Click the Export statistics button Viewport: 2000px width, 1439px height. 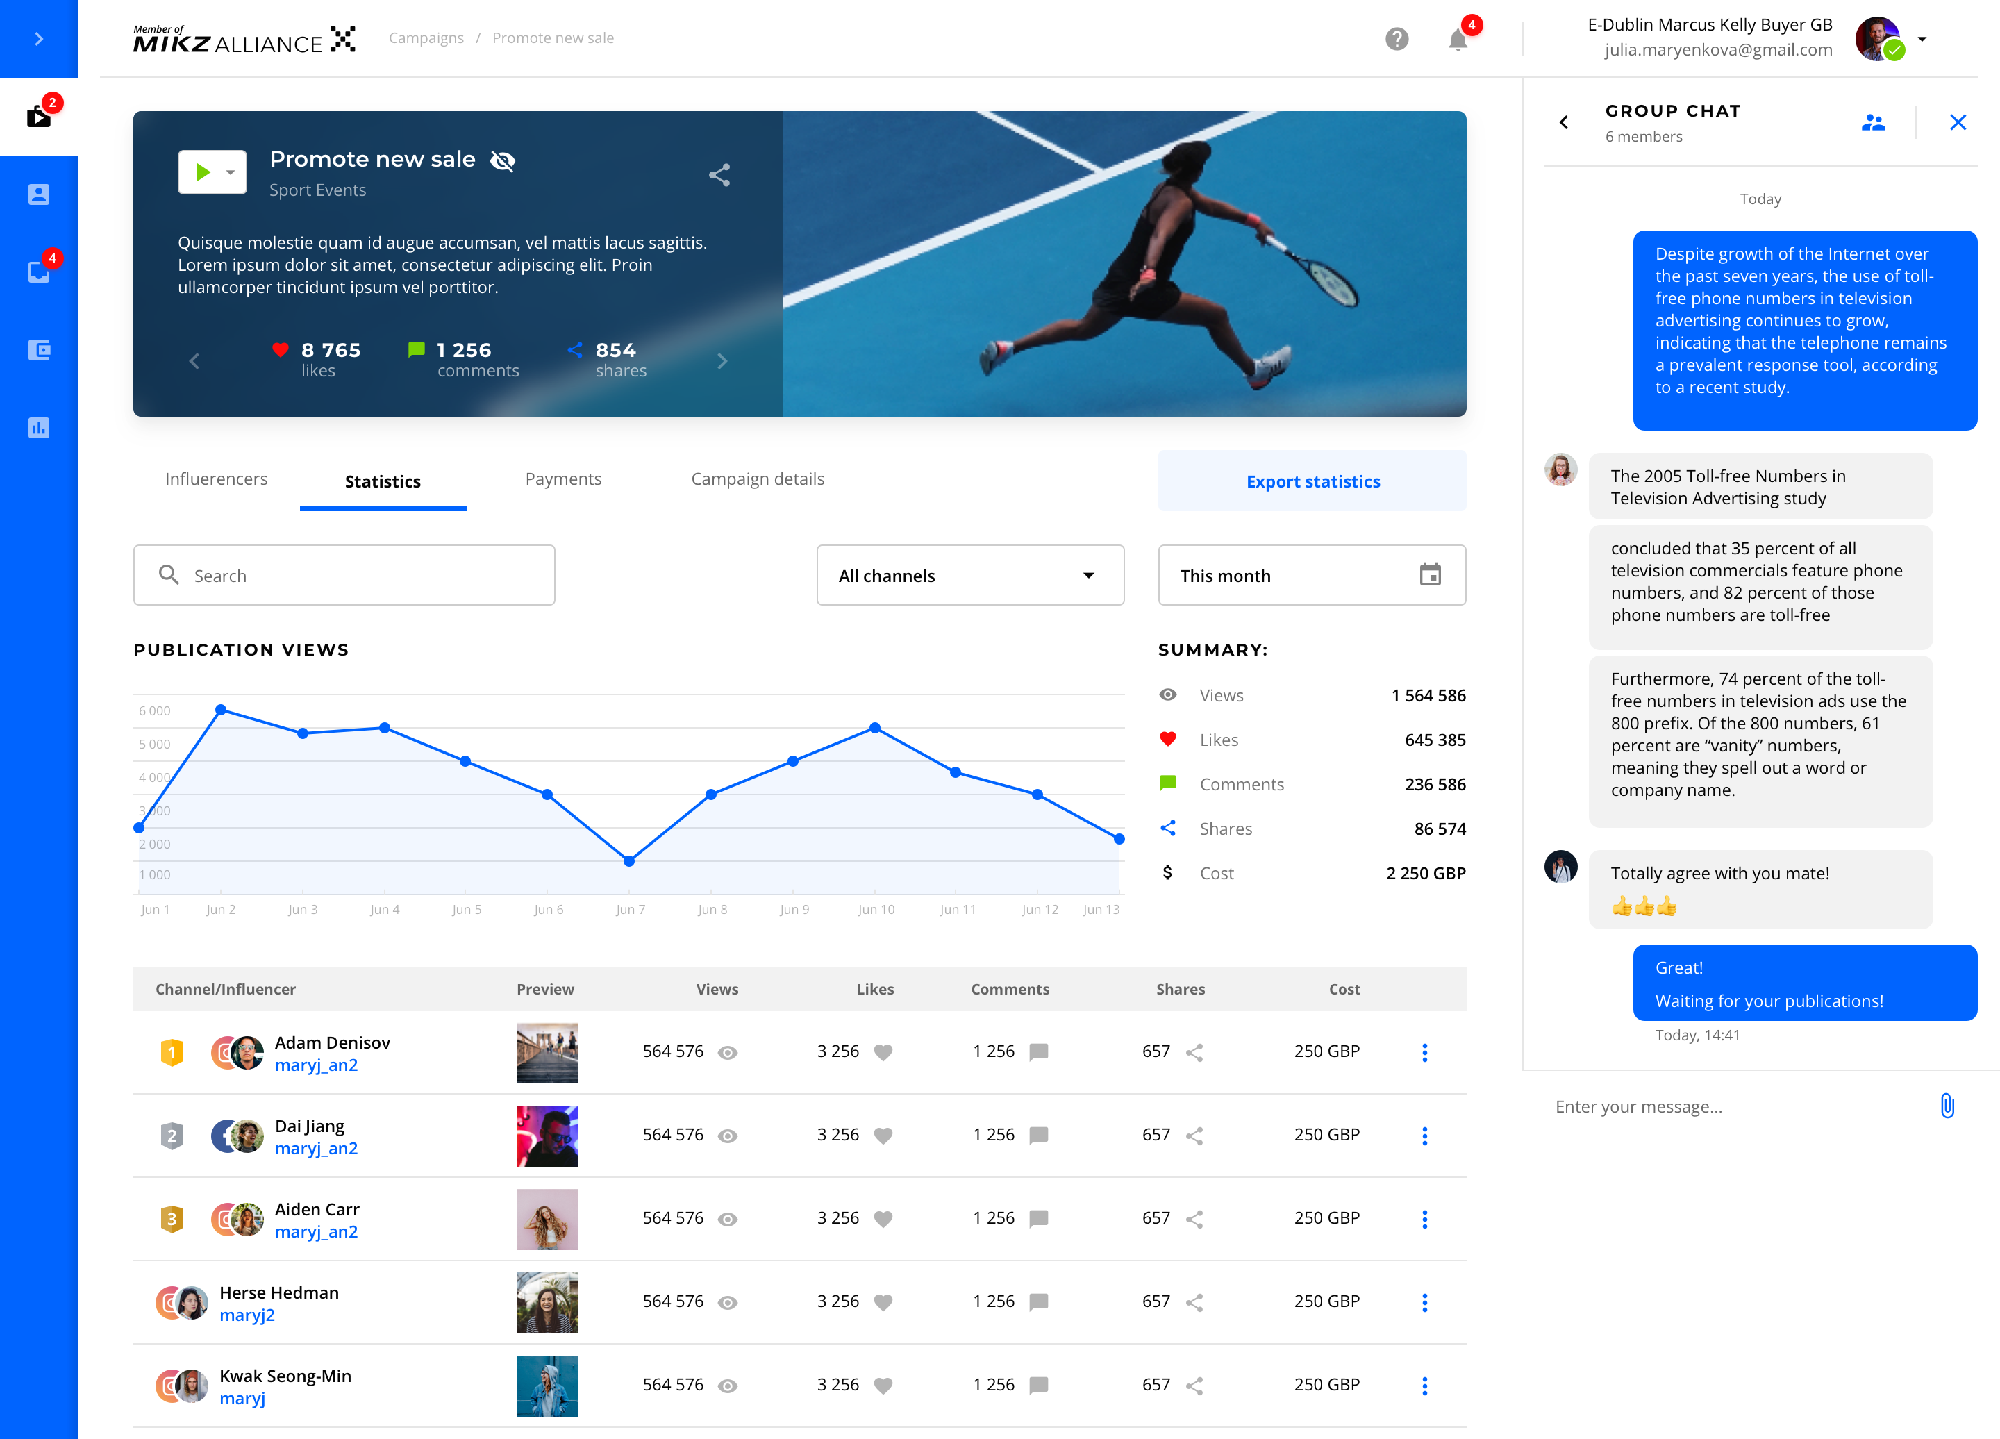(x=1312, y=481)
